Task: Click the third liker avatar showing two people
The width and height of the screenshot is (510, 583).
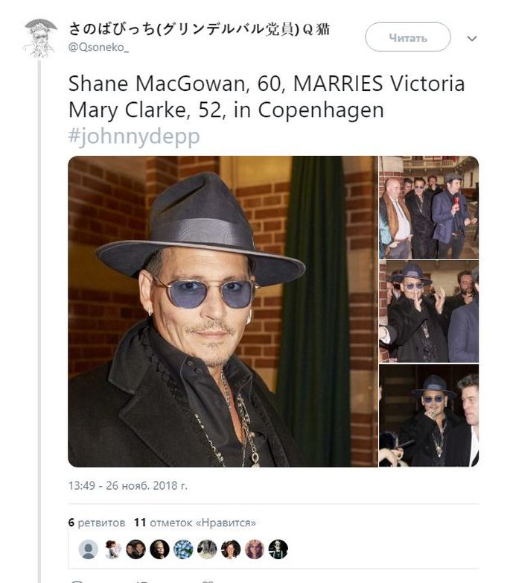Action: (136, 549)
